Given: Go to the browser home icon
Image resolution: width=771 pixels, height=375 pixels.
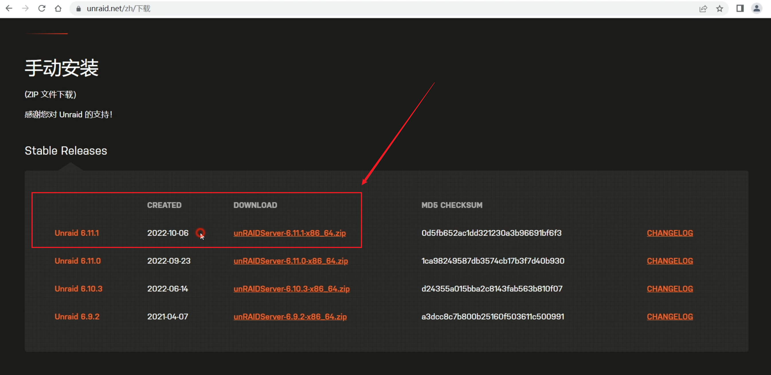Looking at the screenshot, I should [x=58, y=8].
